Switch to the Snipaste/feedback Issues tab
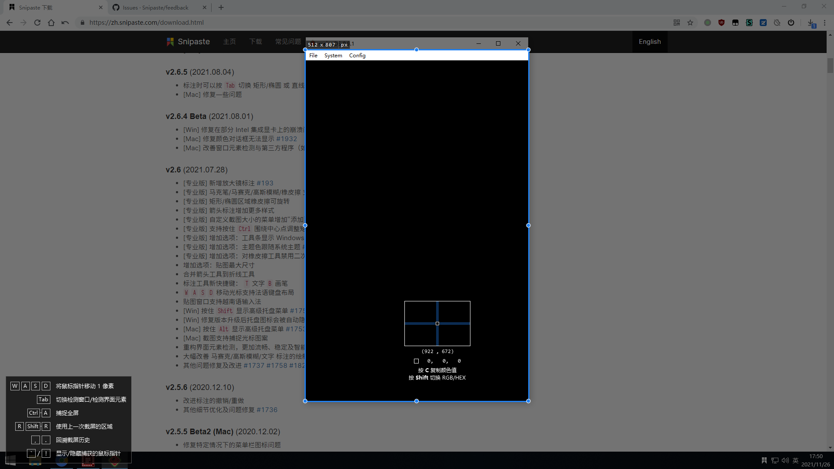Viewport: 834px width, 469px height. point(156,7)
